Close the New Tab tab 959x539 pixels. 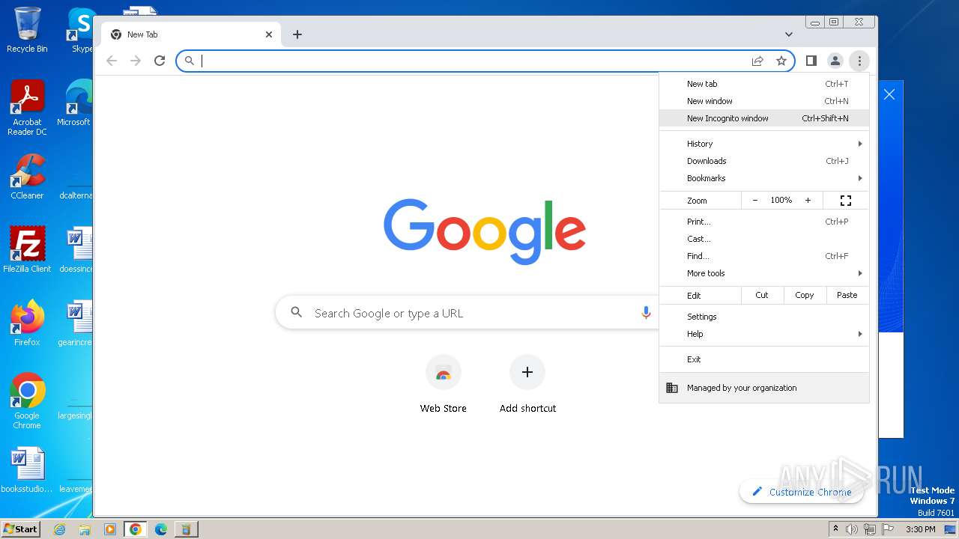[x=269, y=34]
